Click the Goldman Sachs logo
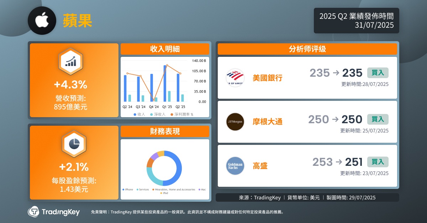 [235, 166]
